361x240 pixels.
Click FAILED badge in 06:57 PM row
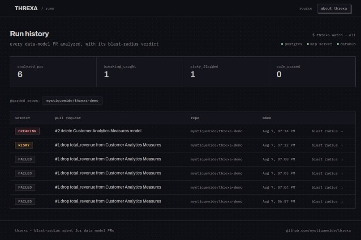pos(25,202)
